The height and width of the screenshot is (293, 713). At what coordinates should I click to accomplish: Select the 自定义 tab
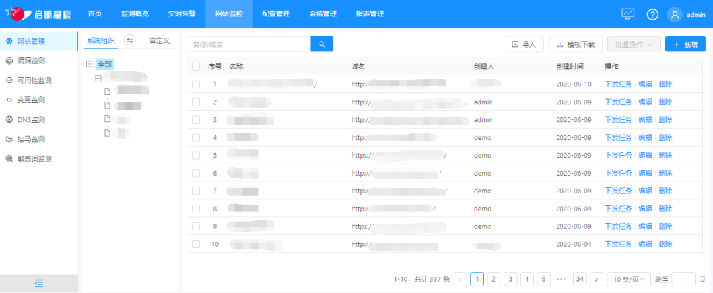click(x=159, y=41)
